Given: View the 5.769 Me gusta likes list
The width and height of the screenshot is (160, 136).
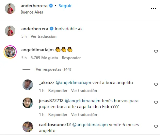Looking at the screenshot, I should click(44, 58).
